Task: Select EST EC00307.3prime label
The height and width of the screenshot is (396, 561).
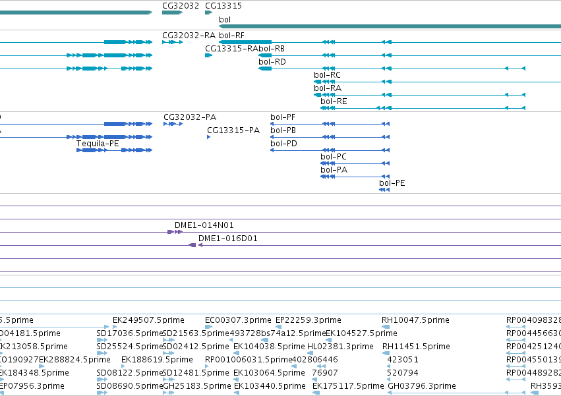Action: [x=238, y=320]
